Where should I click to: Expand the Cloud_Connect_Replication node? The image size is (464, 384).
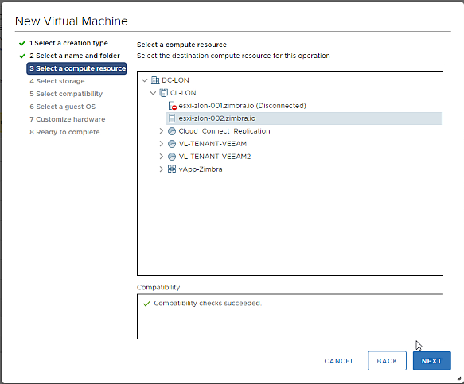[x=162, y=131]
